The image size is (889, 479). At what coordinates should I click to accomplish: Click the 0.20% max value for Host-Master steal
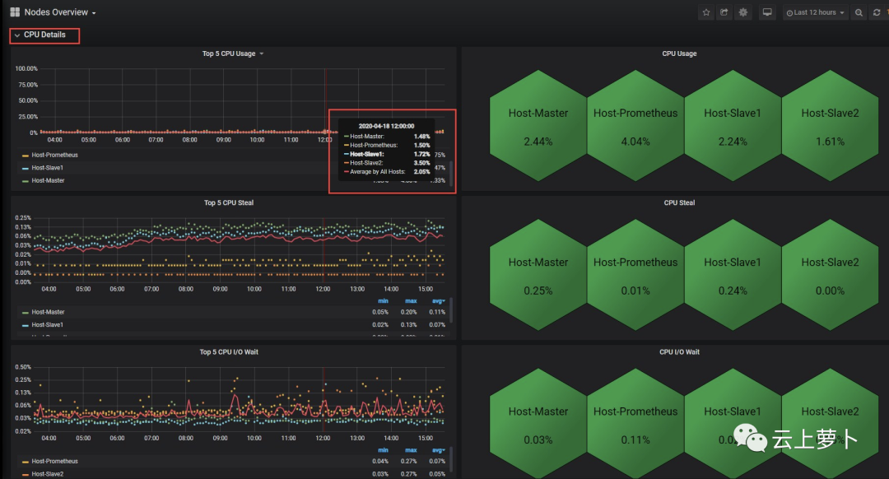coord(409,313)
